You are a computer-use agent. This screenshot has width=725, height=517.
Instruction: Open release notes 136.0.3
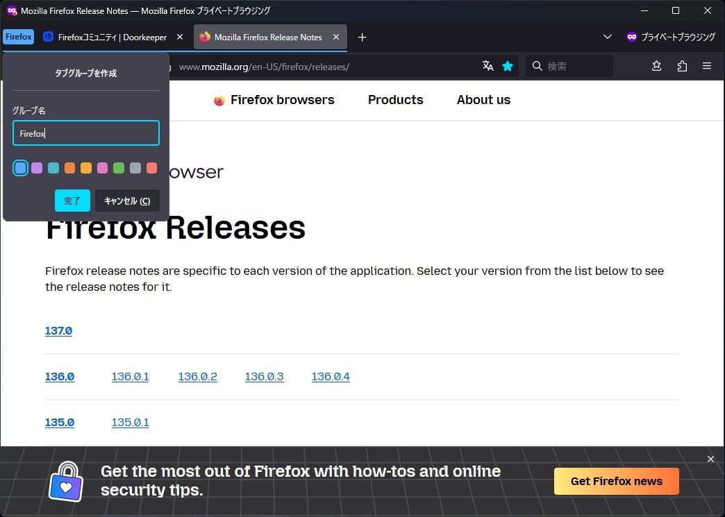click(x=264, y=377)
